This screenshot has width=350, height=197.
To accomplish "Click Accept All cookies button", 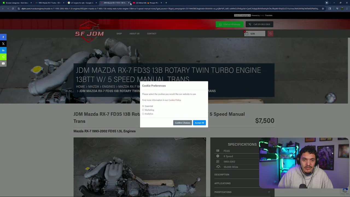I will (x=199, y=123).
